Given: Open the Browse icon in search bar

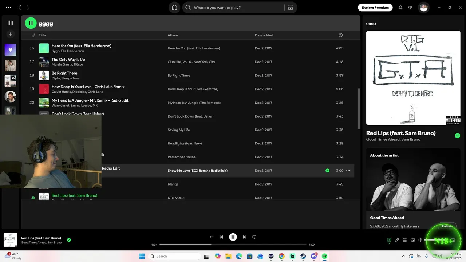Looking at the screenshot, I should point(290,8).
